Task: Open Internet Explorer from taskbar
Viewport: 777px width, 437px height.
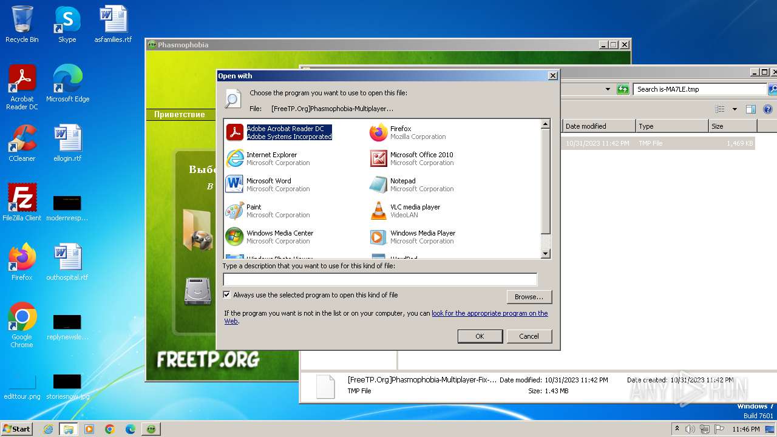Action: click(x=48, y=429)
